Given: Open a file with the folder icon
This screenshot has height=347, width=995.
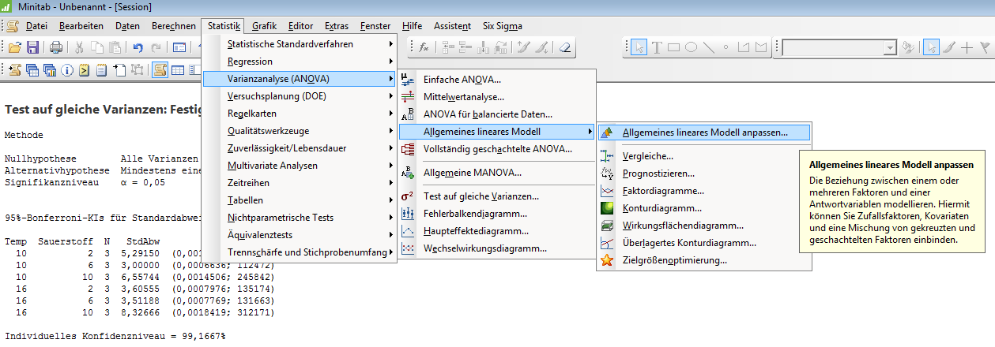Looking at the screenshot, I should (x=15, y=47).
